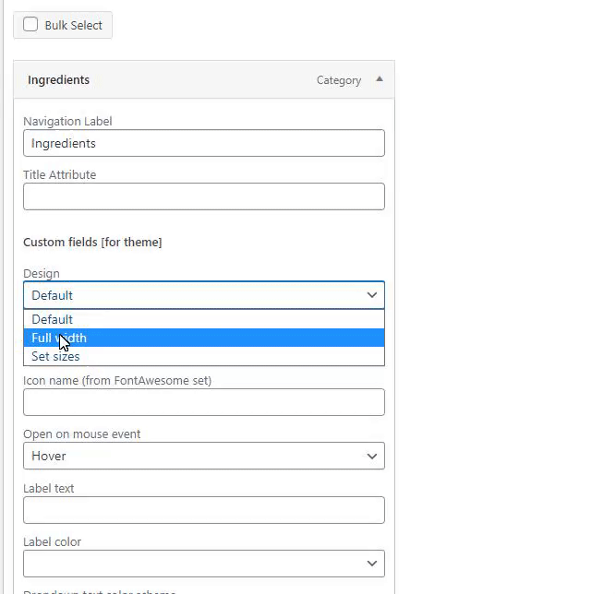615x594 pixels.
Task: Collapse the Ingredients menu item arrow
Action: click(379, 79)
